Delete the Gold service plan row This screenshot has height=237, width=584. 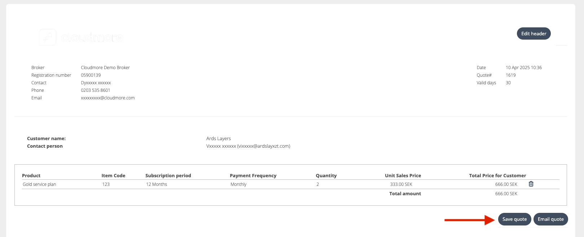tap(531, 184)
